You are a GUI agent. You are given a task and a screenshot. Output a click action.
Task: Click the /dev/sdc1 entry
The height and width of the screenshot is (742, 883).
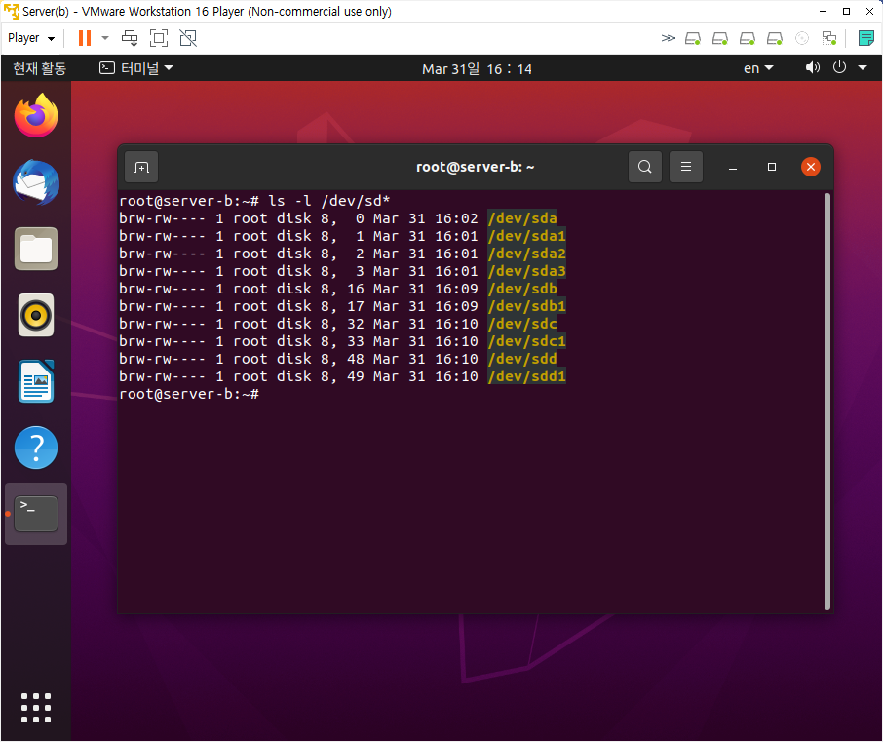527,341
